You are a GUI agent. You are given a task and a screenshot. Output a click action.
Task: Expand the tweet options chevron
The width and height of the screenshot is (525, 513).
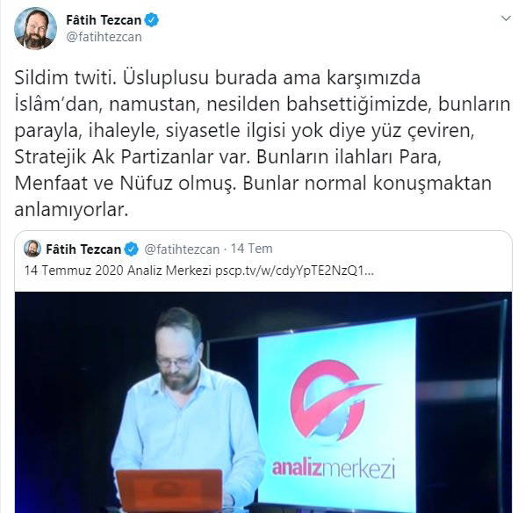coord(506,18)
